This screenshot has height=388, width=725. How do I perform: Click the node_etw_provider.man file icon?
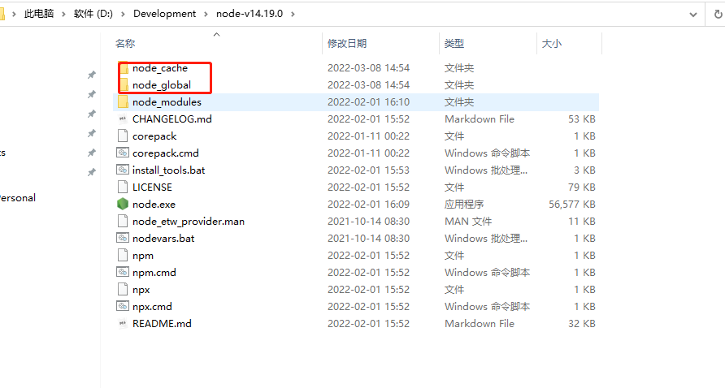pyautogui.click(x=123, y=222)
